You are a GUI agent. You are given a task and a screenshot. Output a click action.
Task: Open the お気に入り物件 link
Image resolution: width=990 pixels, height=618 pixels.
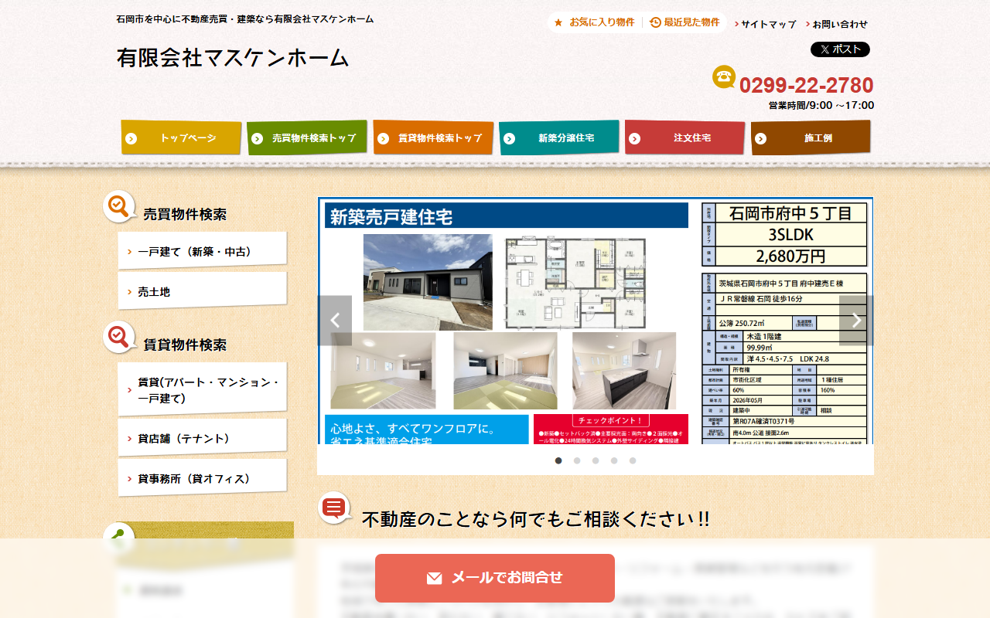pyautogui.click(x=594, y=22)
